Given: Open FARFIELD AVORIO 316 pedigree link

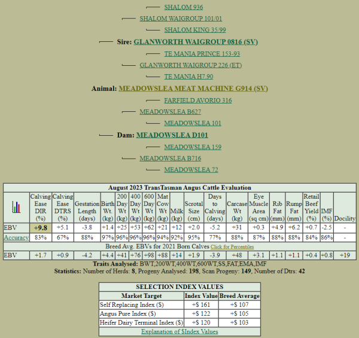Looking at the screenshot, I should pos(197,101).
